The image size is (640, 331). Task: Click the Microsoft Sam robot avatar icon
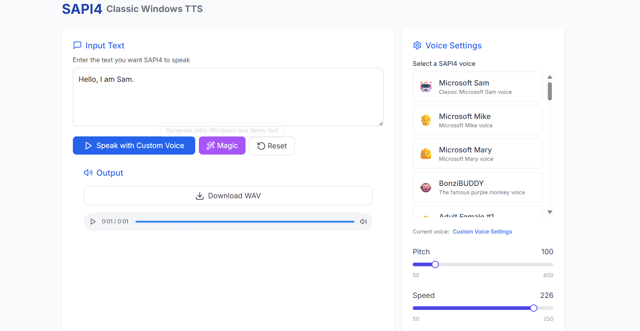(x=425, y=87)
